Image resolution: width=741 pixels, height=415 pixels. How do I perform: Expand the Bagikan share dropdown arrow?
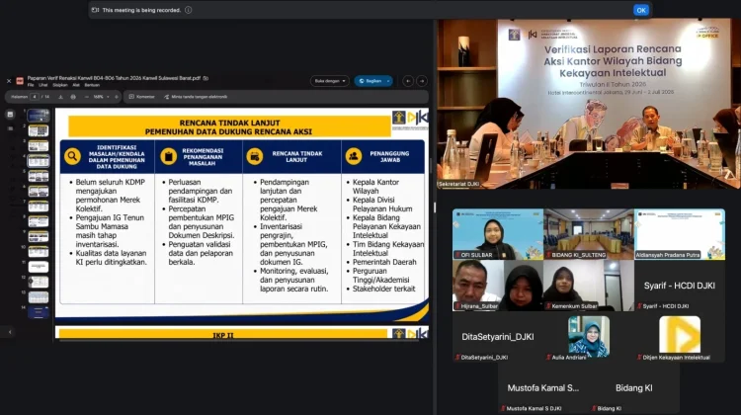coord(388,81)
